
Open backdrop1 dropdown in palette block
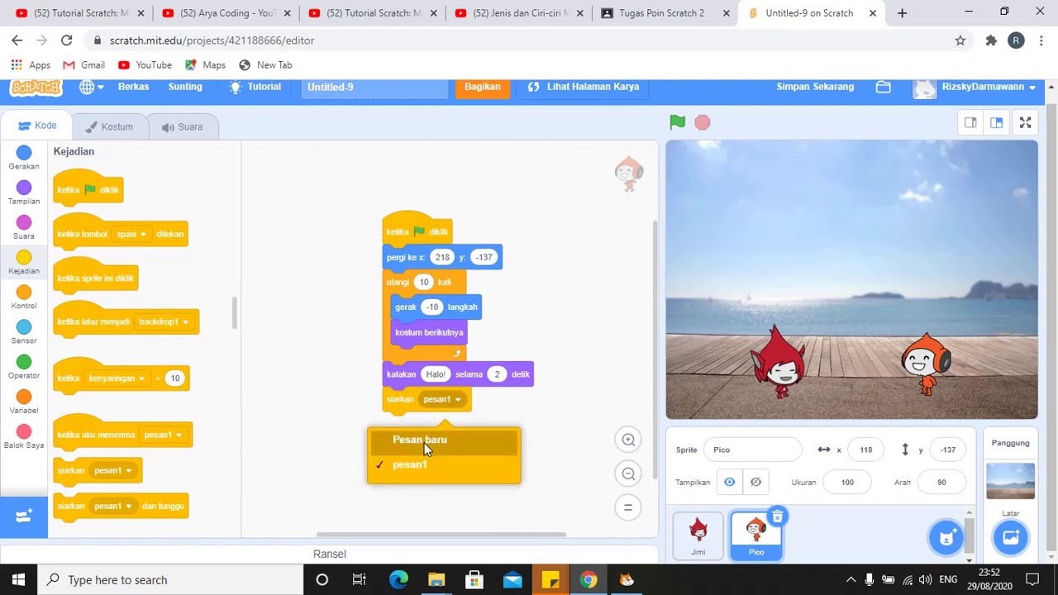click(x=164, y=321)
